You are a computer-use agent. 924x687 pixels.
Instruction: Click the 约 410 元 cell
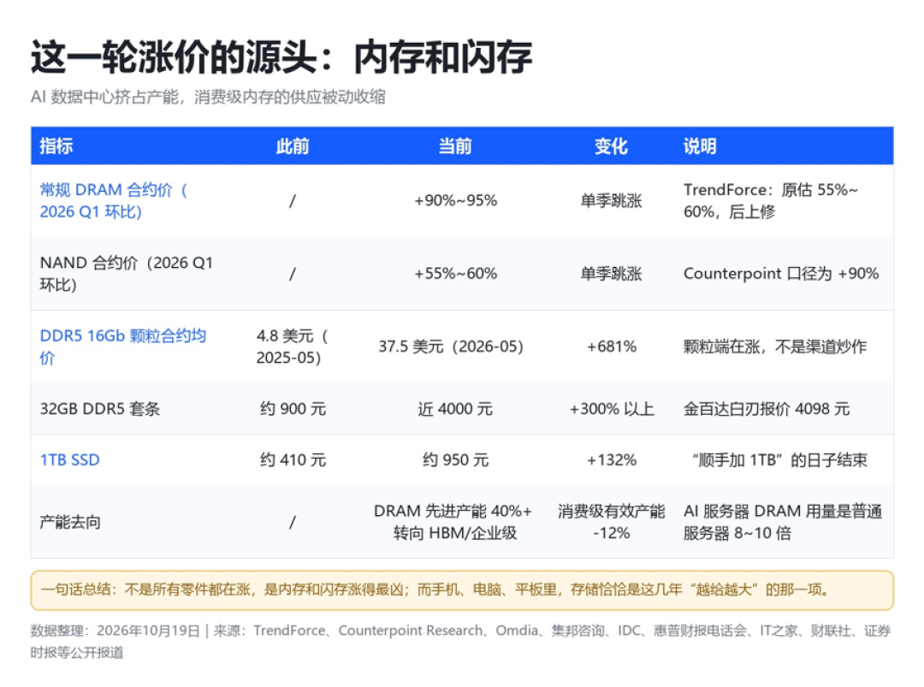coord(293,460)
